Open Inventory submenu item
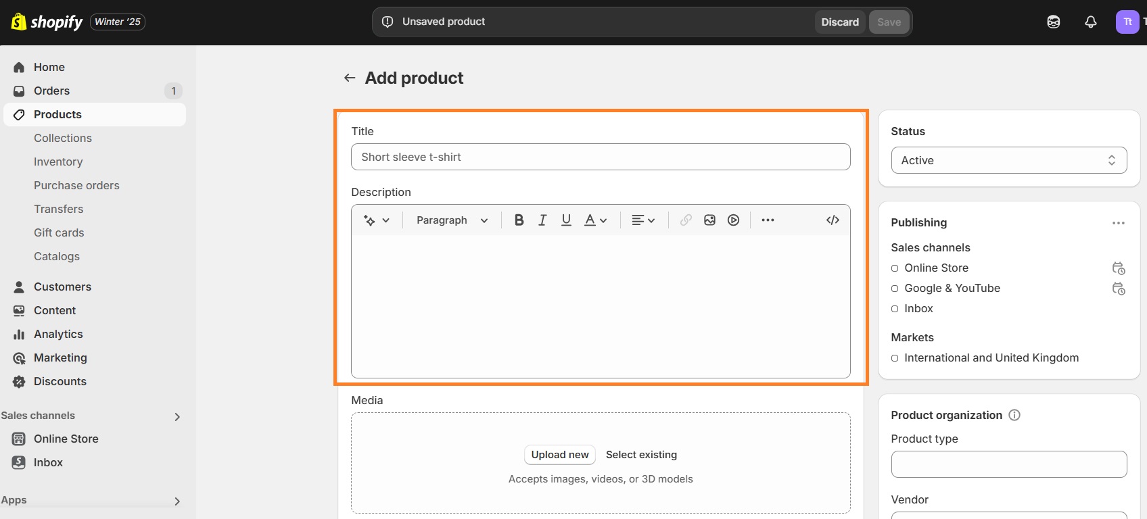The image size is (1147, 519). pos(58,162)
